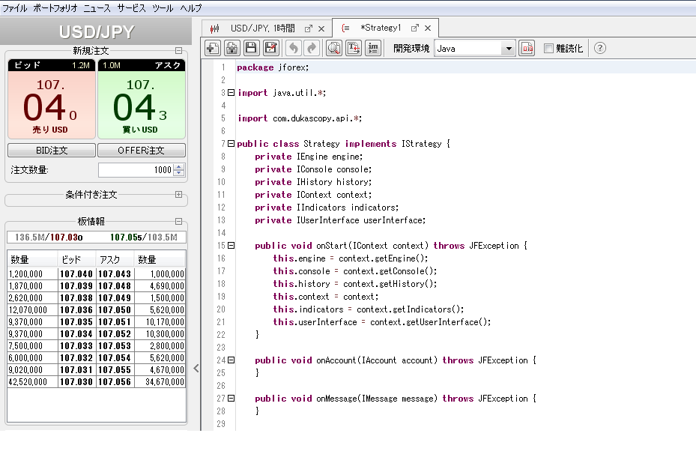
Task: Detach the Strategy1 tab
Action: click(414, 28)
